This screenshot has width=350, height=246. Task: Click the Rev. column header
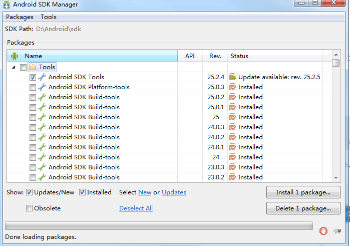215,56
